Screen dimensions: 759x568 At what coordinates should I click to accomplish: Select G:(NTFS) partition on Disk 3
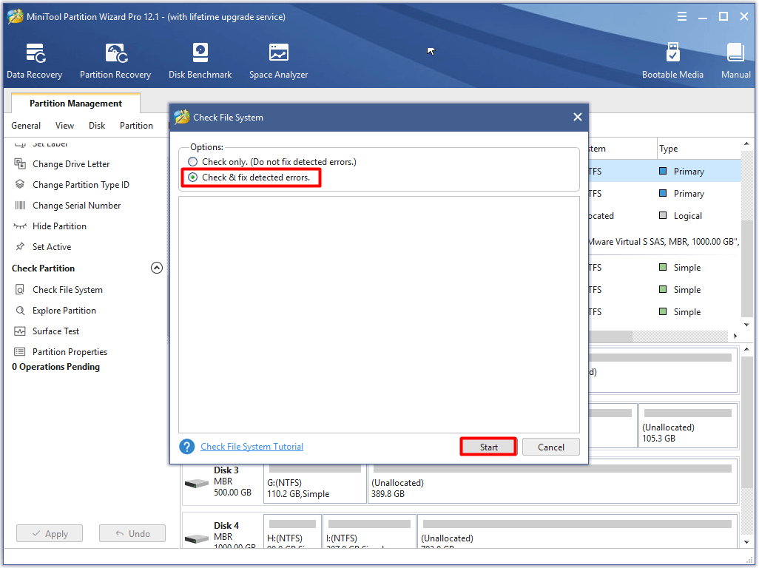click(x=314, y=483)
